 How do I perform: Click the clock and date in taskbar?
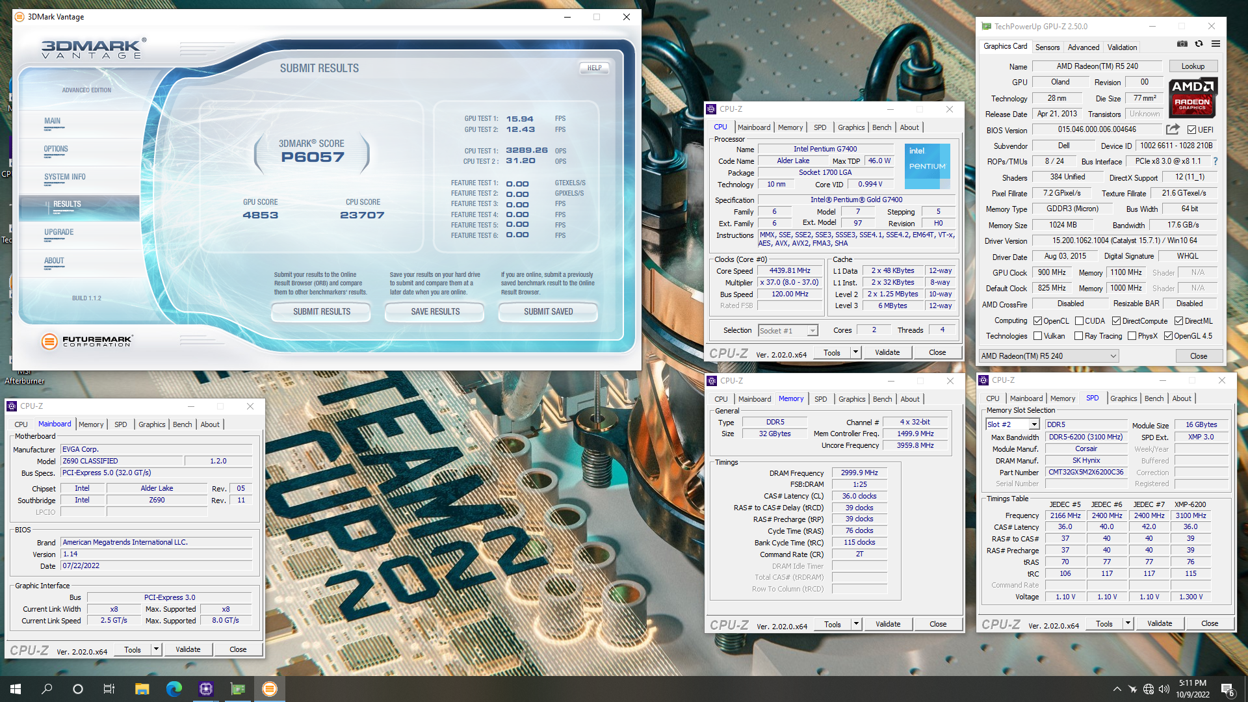click(1193, 689)
